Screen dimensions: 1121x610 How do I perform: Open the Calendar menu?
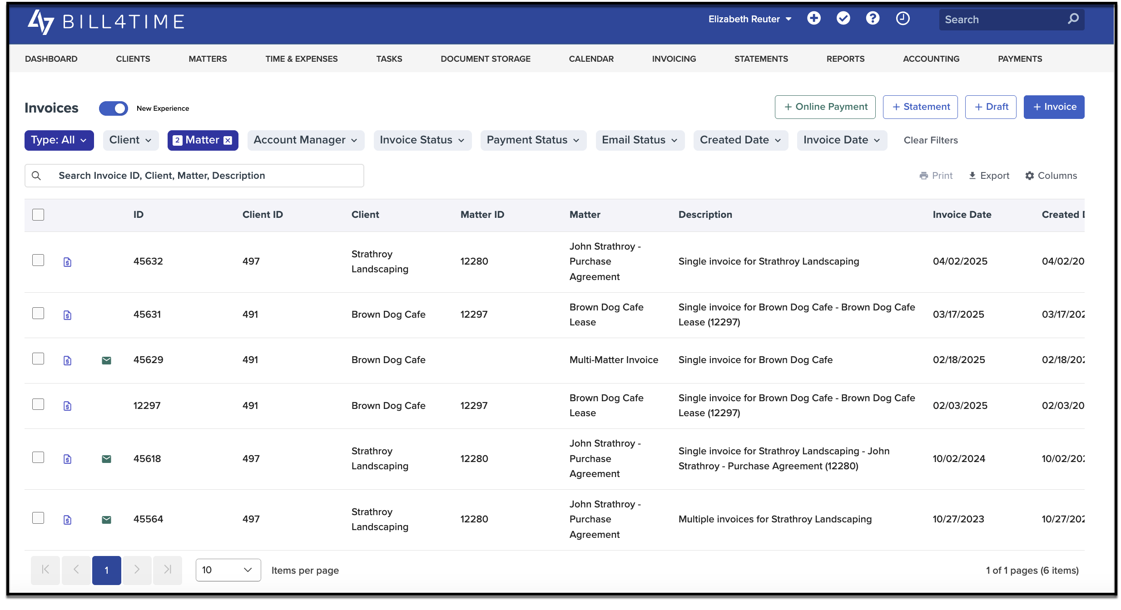click(x=591, y=59)
